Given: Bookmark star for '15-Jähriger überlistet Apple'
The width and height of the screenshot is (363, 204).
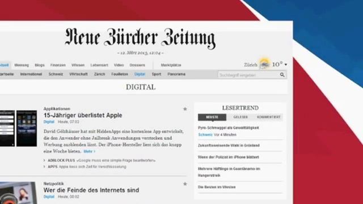Looking at the screenshot, I should pyautogui.click(x=185, y=109).
